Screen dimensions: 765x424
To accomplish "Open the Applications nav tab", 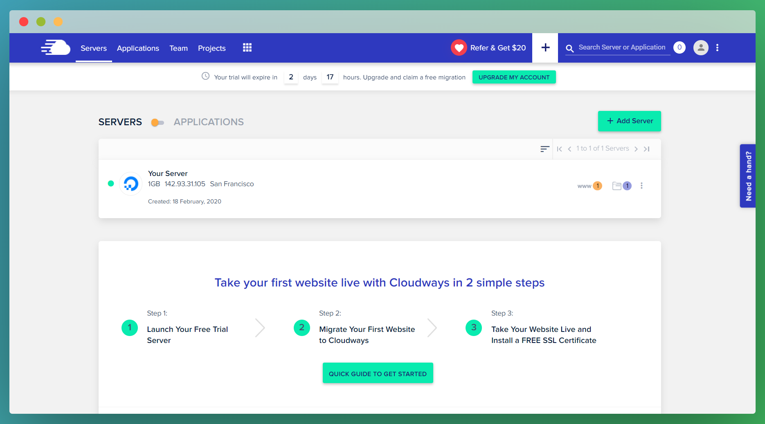I will [138, 48].
